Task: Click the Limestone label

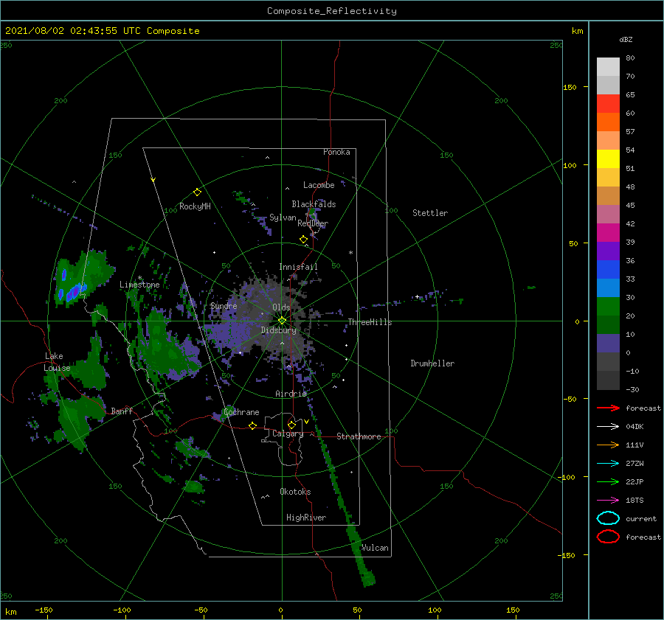Action: (x=139, y=285)
